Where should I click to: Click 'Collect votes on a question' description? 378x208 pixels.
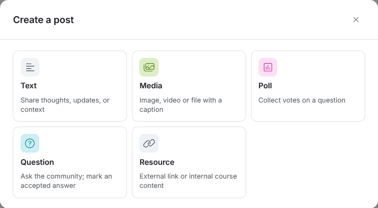[x=302, y=100]
